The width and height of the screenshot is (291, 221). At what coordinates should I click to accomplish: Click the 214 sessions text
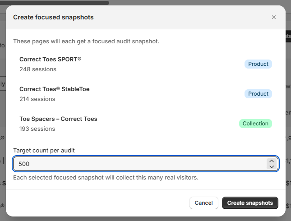(37, 99)
